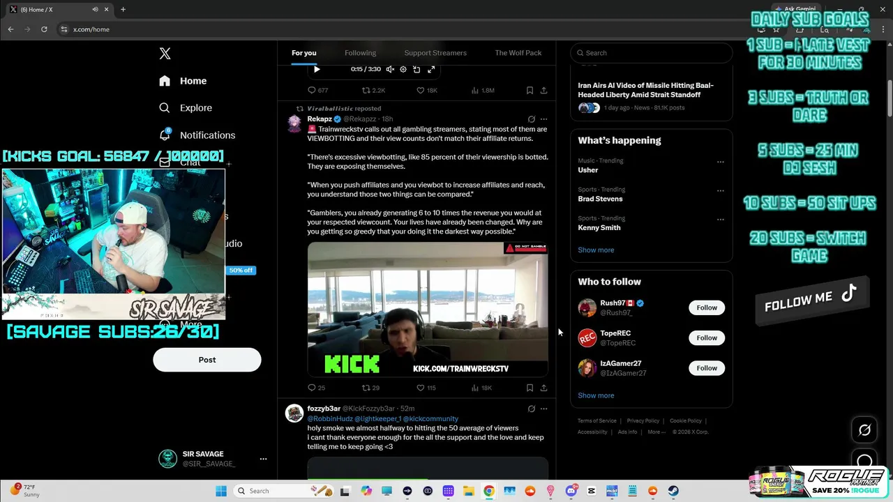Toggle picture-in-picture on the top video
Screen dimensions: 893x502
[x=417, y=69]
